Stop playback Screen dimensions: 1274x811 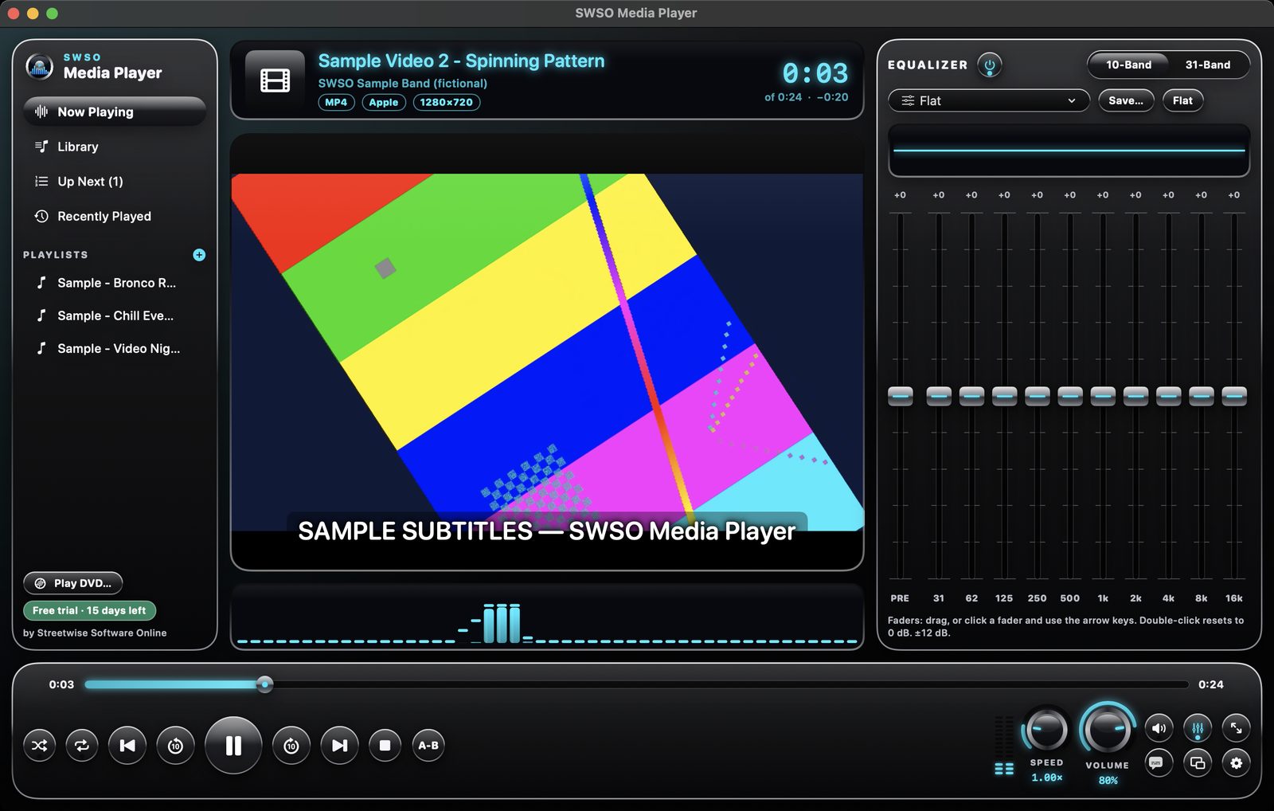coord(385,746)
